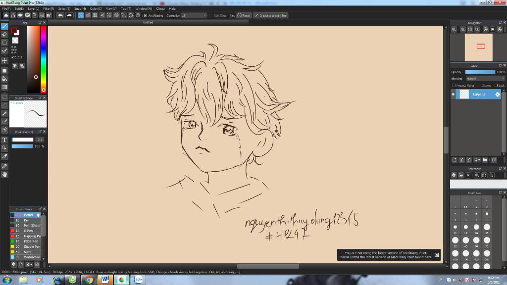Select the Gradient tool
Image resolution: width=507 pixels, height=285 pixels.
coord(4,87)
